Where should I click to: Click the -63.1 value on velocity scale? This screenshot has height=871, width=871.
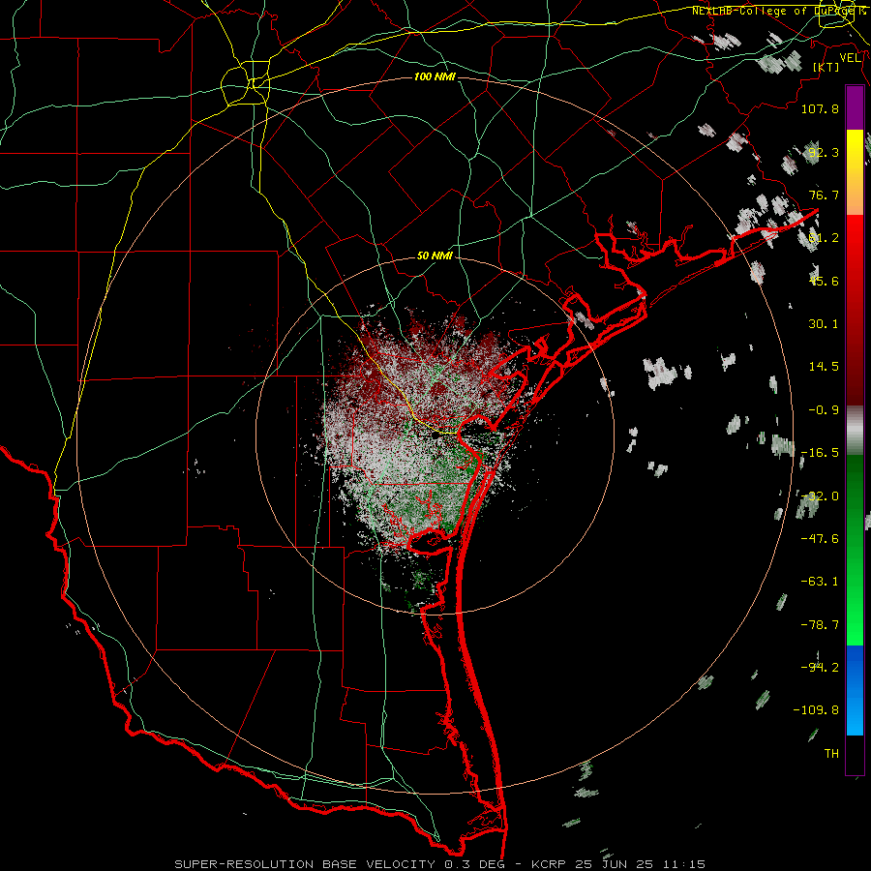click(x=820, y=582)
